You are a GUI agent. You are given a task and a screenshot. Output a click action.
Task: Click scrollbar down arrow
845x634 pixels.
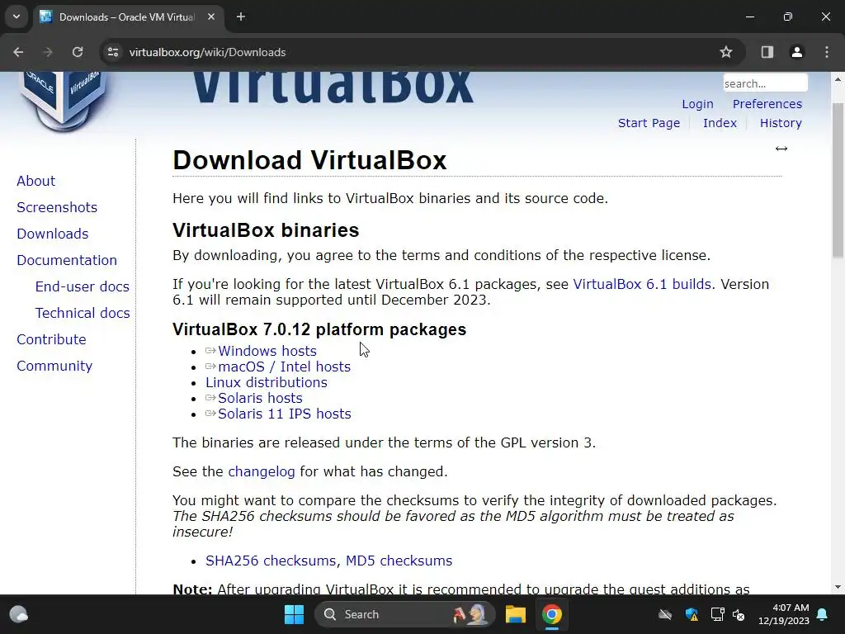(838, 587)
